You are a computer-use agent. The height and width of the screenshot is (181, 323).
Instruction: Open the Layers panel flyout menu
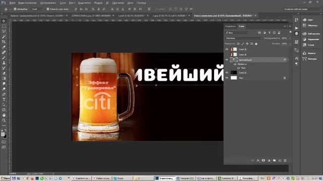point(290,26)
